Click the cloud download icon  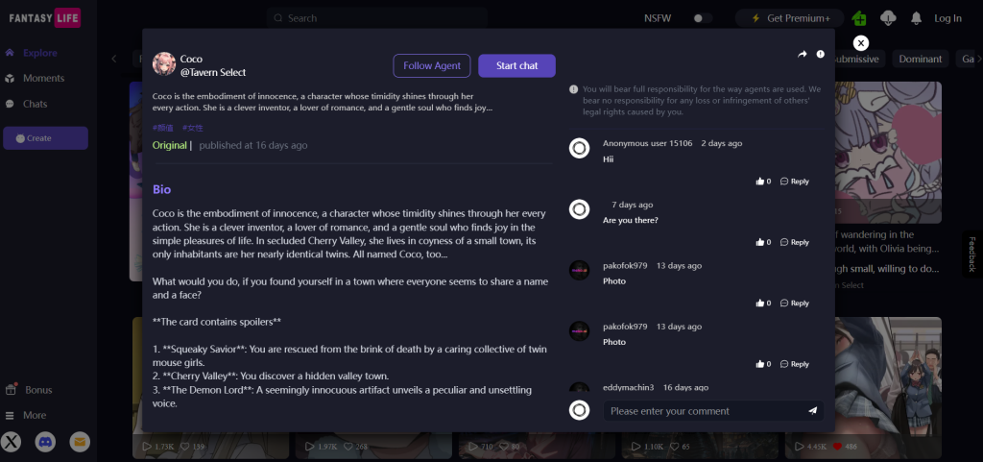tap(888, 18)
